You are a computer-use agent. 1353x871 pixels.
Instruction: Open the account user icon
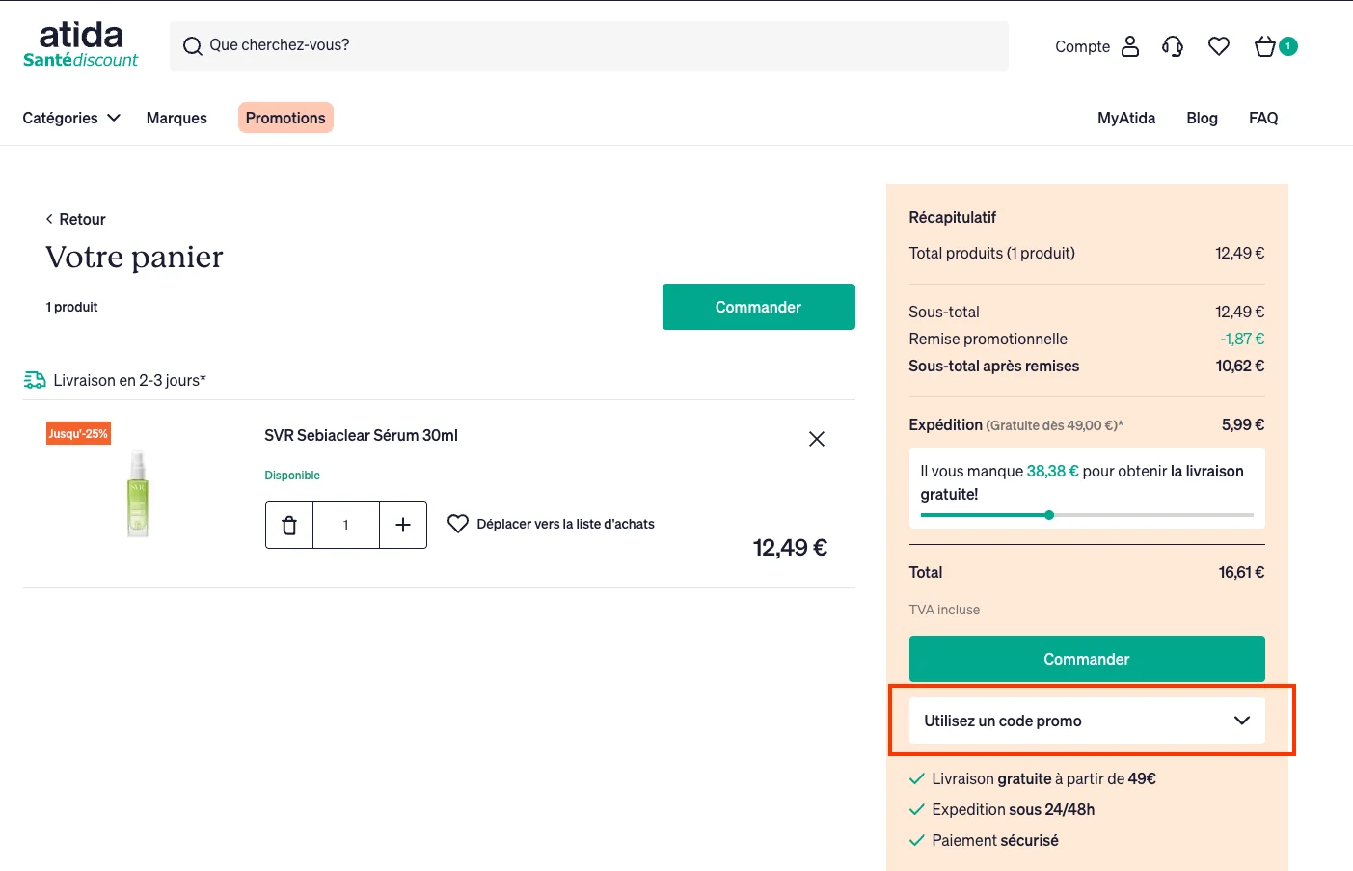point(1130,46)
